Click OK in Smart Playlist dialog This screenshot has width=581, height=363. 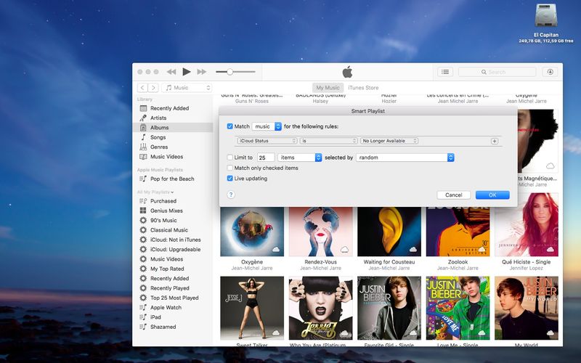click(x=492, y=195)
